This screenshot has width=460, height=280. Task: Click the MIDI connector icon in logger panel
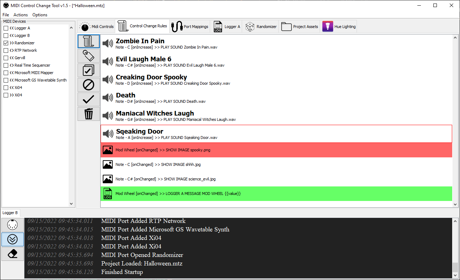[x=13, y=225]
